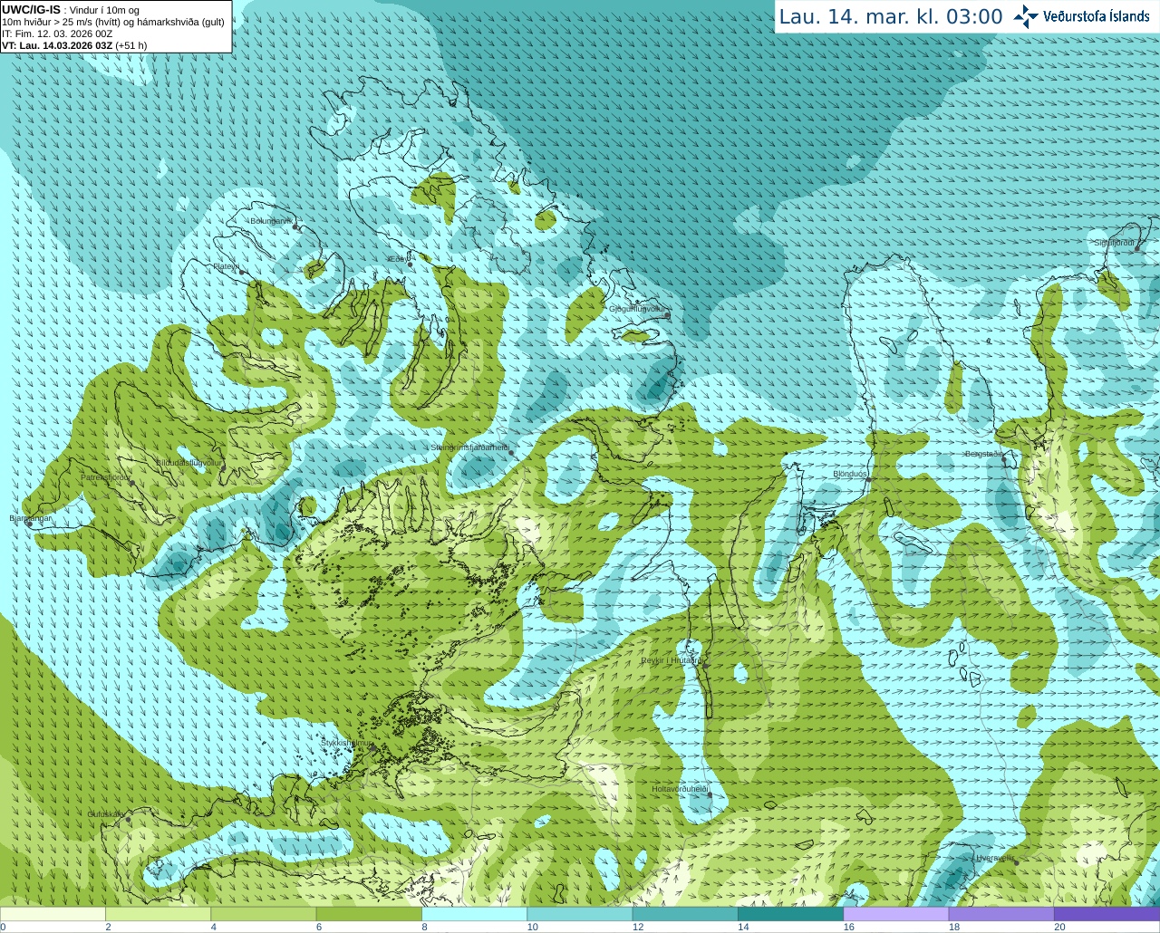The height and width of the screenshot is (933, 1160).
Task: Pick the 0–2 m/s pale legend swatch
Action: point(53,914)
